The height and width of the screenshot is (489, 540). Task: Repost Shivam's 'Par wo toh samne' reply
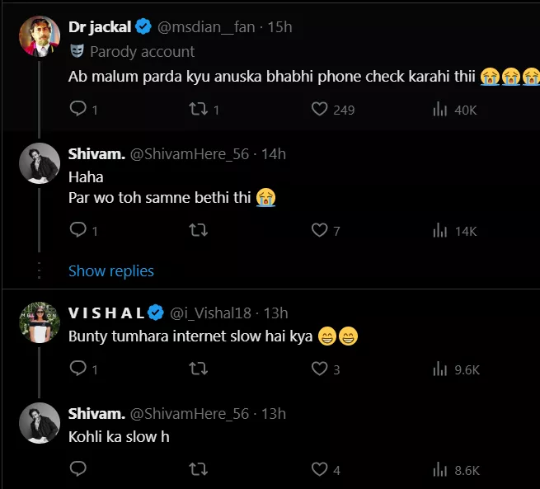pyautogui.click(x=199, y=231)
